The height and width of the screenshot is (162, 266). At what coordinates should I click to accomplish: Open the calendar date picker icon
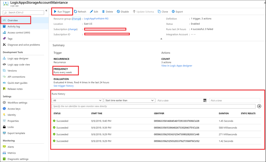pos(205,101)
